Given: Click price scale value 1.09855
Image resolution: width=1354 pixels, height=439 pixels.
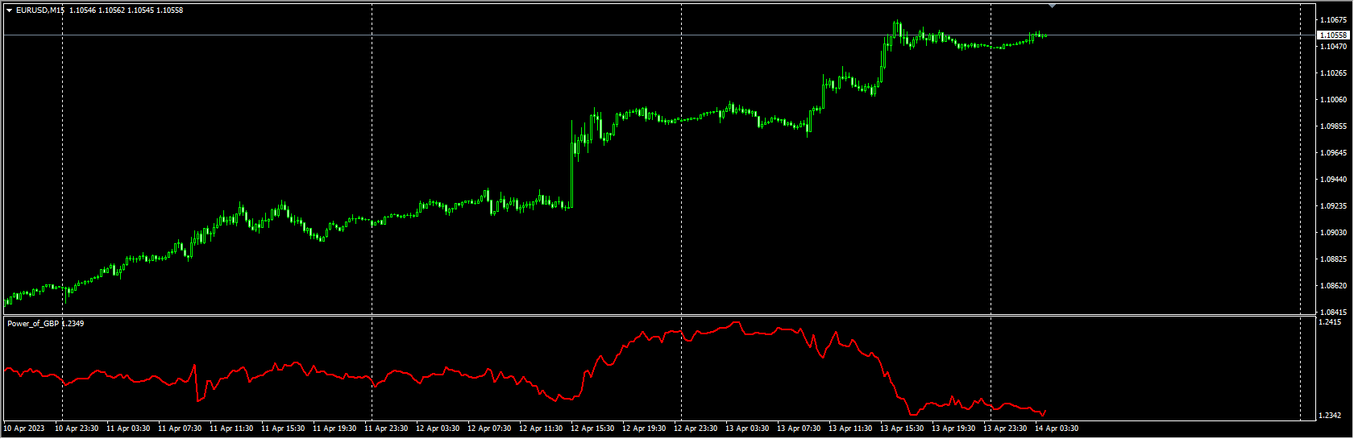Looking at the screenshot, I should click(x=1334, y=126).
